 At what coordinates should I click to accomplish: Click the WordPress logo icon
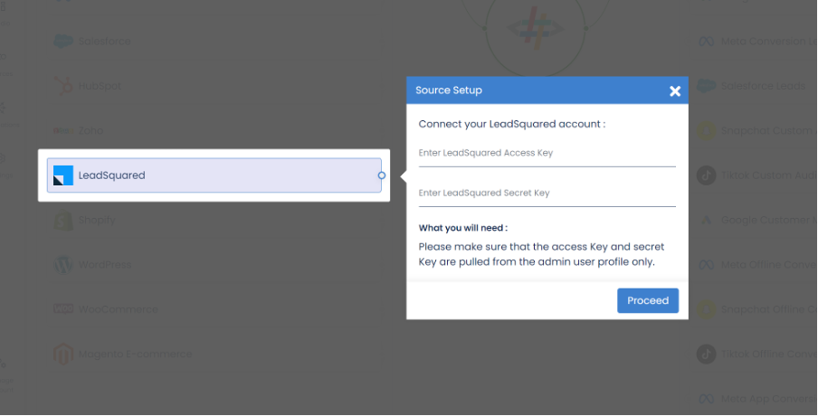click(63, 264)
